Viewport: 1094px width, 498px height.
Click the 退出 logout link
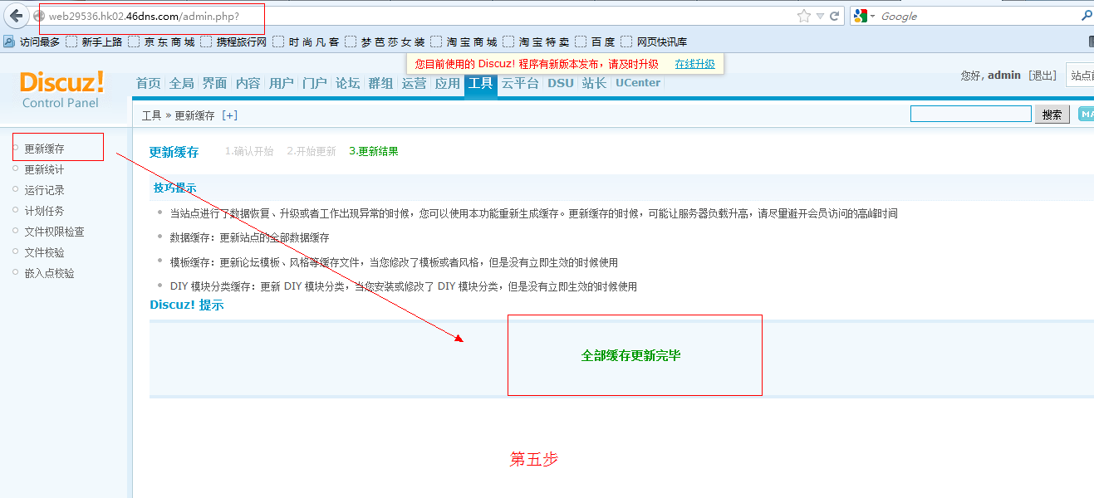click(1042, 76)
